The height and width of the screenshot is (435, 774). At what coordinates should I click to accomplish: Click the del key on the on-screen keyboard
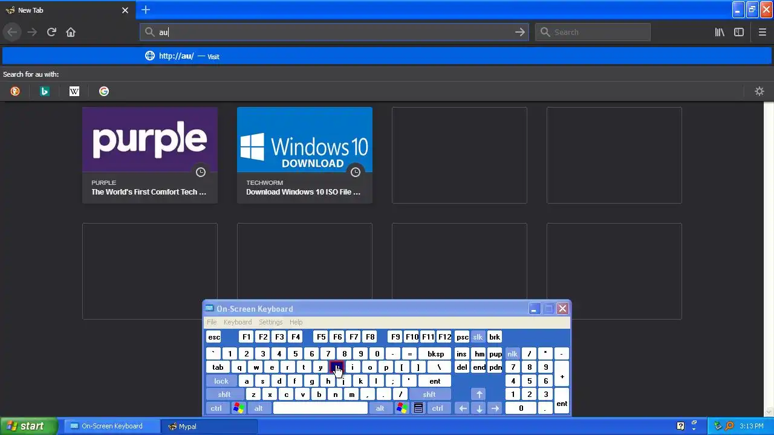[462, 367]
